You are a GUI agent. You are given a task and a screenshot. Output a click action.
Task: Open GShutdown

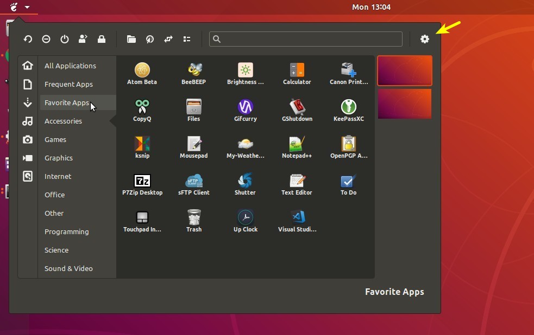pyautogui.click(x=297, y=111)
